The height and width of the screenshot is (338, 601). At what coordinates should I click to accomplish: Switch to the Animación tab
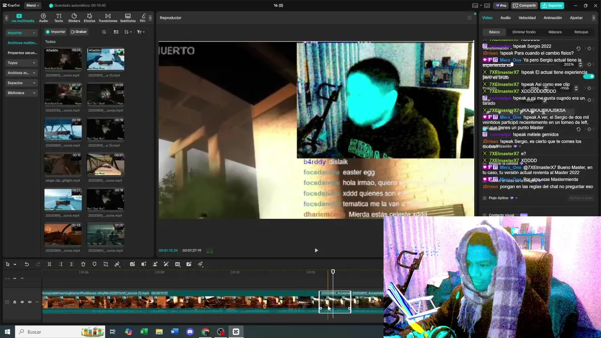[553, 18]
